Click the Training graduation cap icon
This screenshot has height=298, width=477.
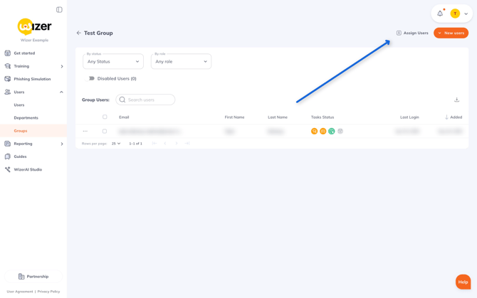click(x=8, y=66)
